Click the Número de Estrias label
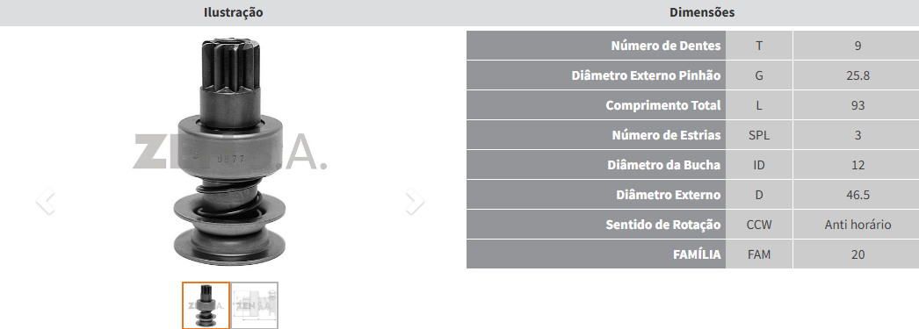This screenshot has height=329, width=919. pyautogui.click(x=666, y=135)
